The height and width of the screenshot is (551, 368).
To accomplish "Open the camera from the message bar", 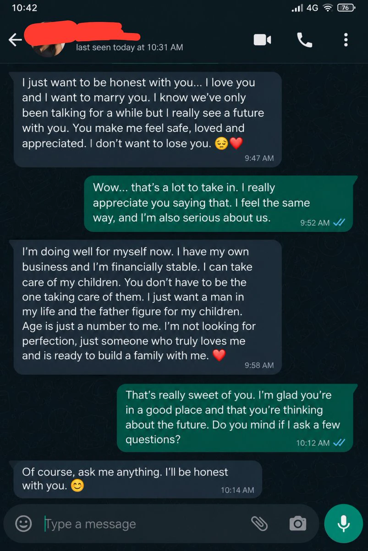I will tap(297, 523).
